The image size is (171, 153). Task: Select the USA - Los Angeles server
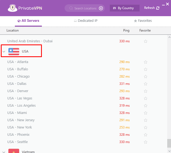pyautogui.click(x=22, y=106)
